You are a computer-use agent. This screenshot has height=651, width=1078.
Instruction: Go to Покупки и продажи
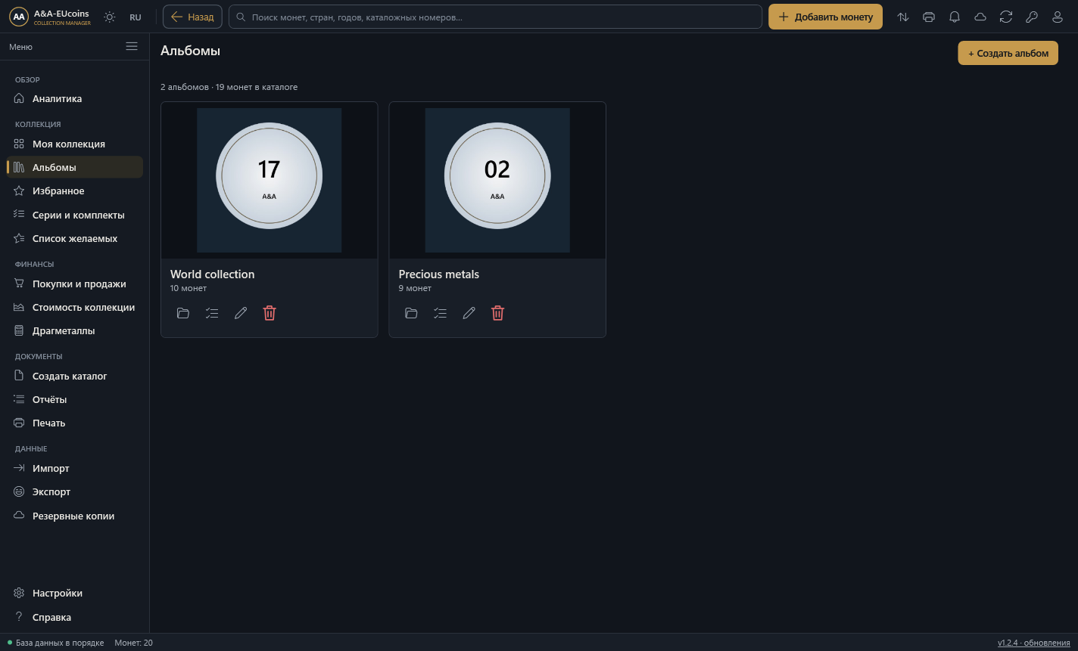75,284
